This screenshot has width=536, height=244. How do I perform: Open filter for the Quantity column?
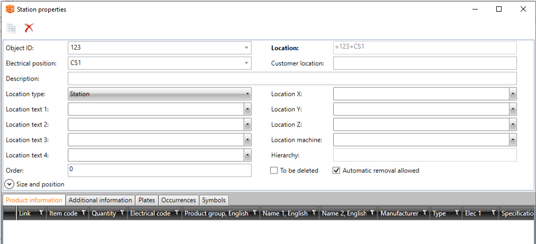click(122, 213)
